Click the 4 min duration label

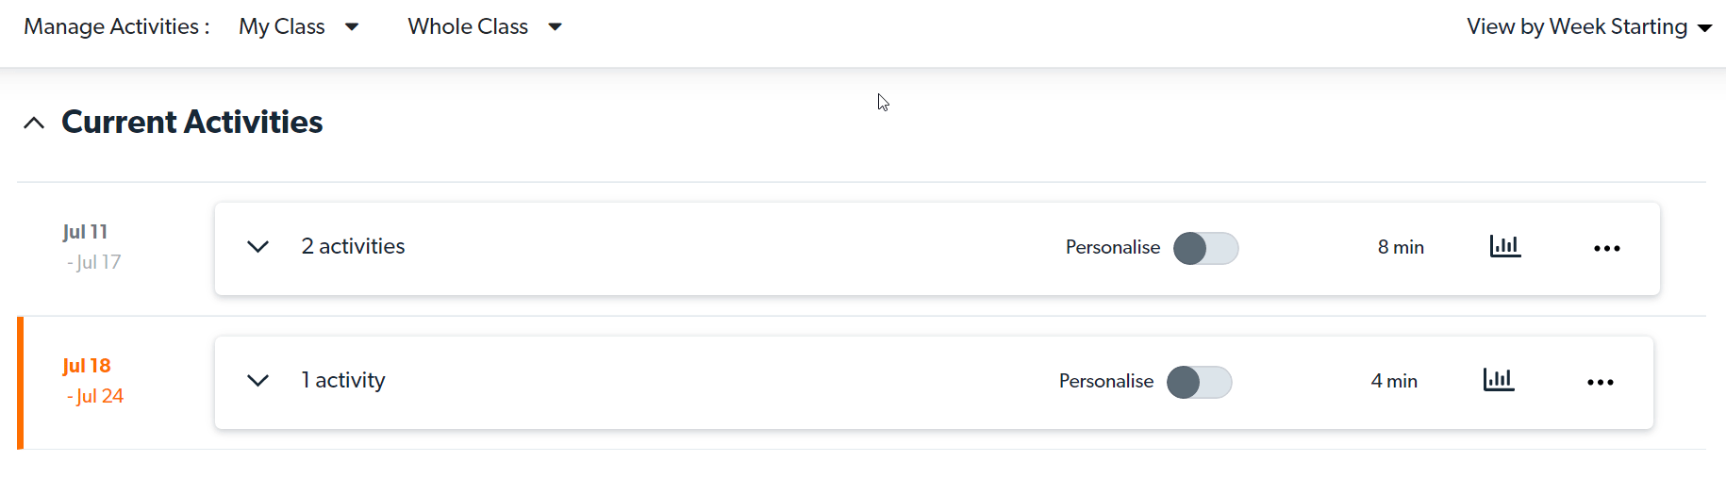click(1394, 381)
